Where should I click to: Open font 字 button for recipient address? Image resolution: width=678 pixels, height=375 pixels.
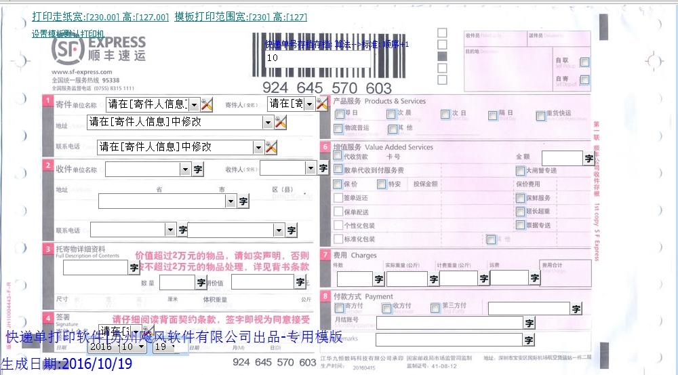243,201
